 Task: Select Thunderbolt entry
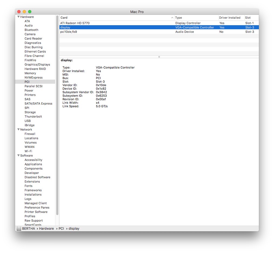33,116
